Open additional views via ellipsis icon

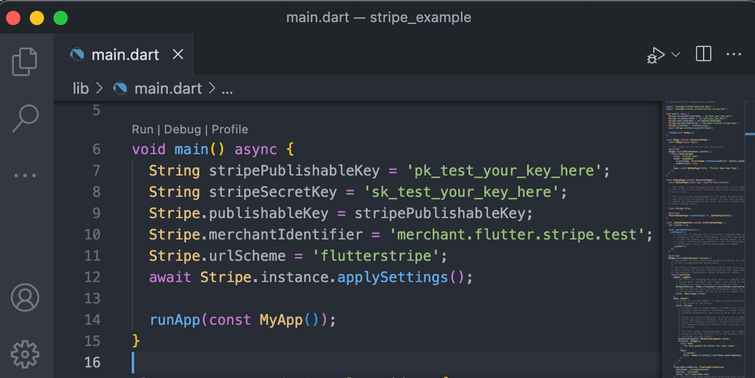(x=25, y=175)
